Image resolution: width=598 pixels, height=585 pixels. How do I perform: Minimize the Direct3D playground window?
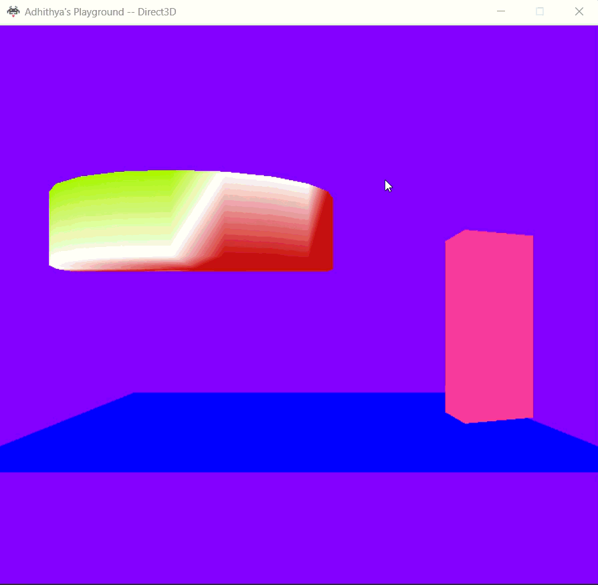[x=500, y=11]
